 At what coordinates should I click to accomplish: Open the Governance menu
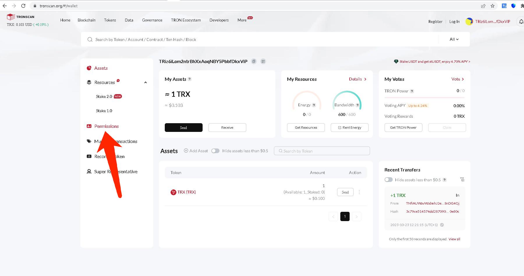click(x=152, y=20)
